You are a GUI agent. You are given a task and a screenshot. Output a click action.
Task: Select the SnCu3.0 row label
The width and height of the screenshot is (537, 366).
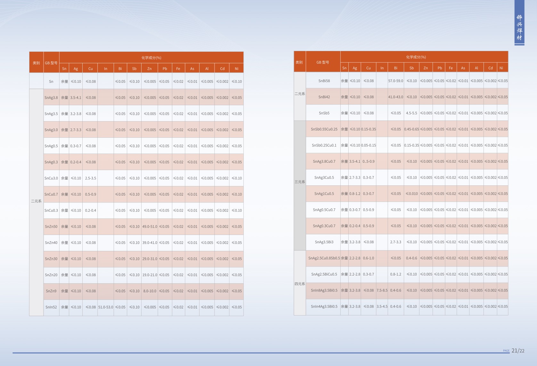[x=51, y=178]
